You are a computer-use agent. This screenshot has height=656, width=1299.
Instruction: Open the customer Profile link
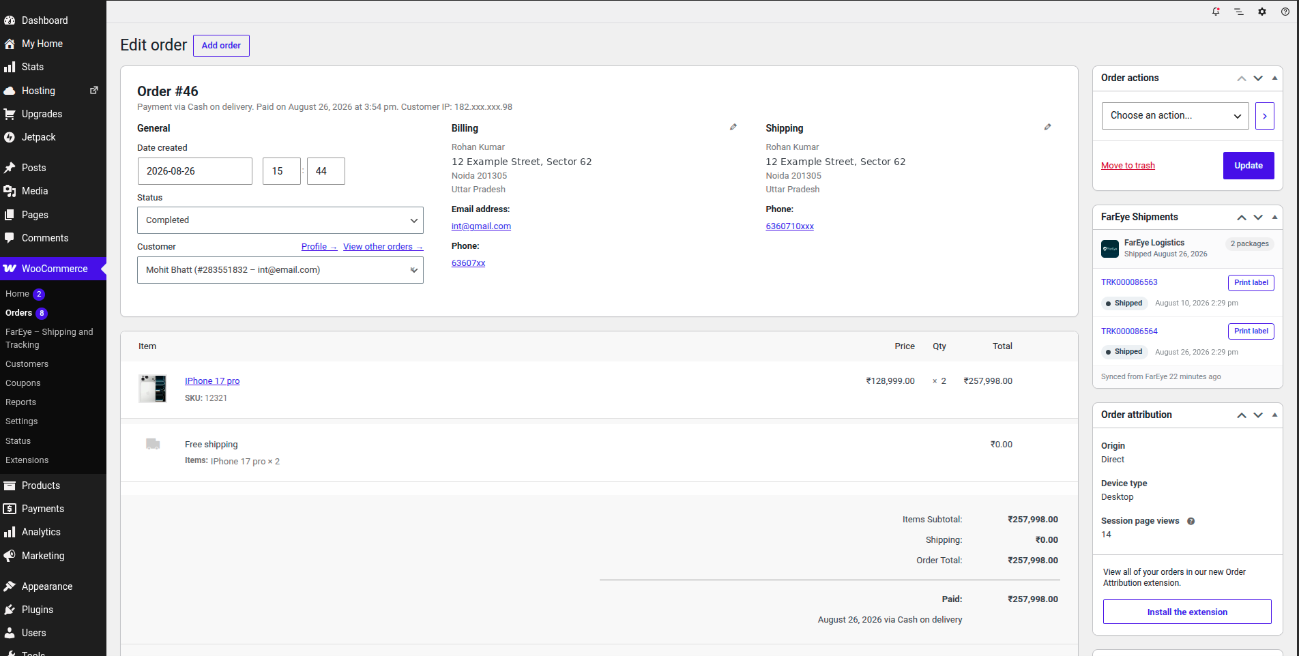coord(319,247)
